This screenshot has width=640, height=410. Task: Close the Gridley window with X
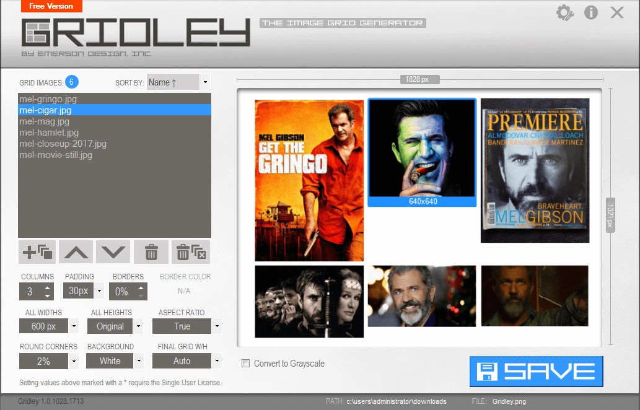[616, 12]
